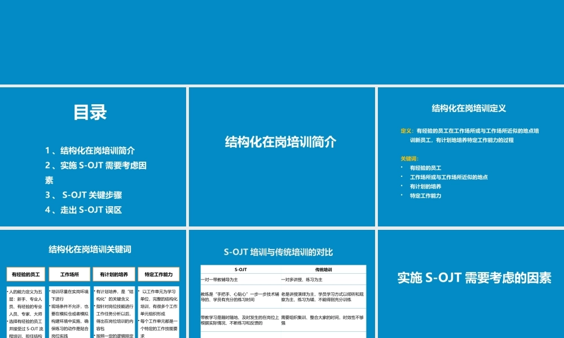Click the 结构化在岗培训关键词 slide title
564x338 pixels.
[90, 250]
